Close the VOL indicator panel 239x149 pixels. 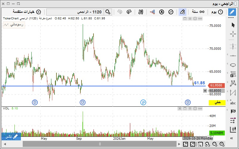[180, 108]
